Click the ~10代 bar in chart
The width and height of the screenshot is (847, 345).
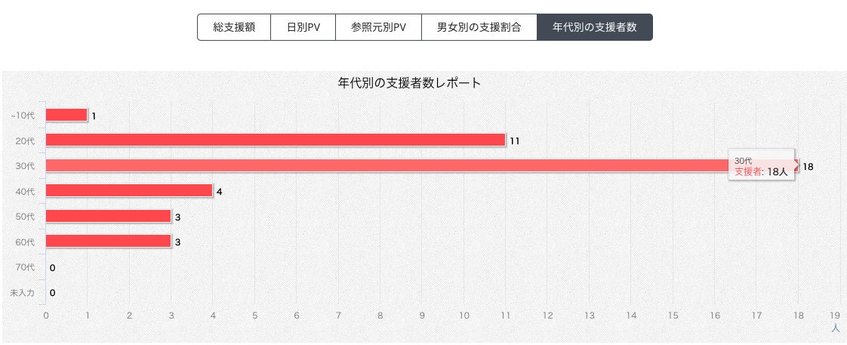tap(66, 115)
